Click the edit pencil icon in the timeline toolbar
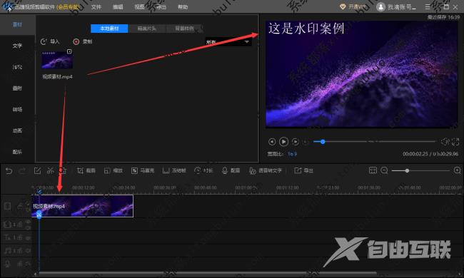 tap(37, 170)
